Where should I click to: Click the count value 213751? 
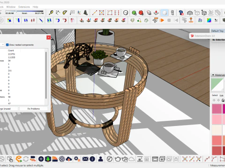tap(12, 54)
